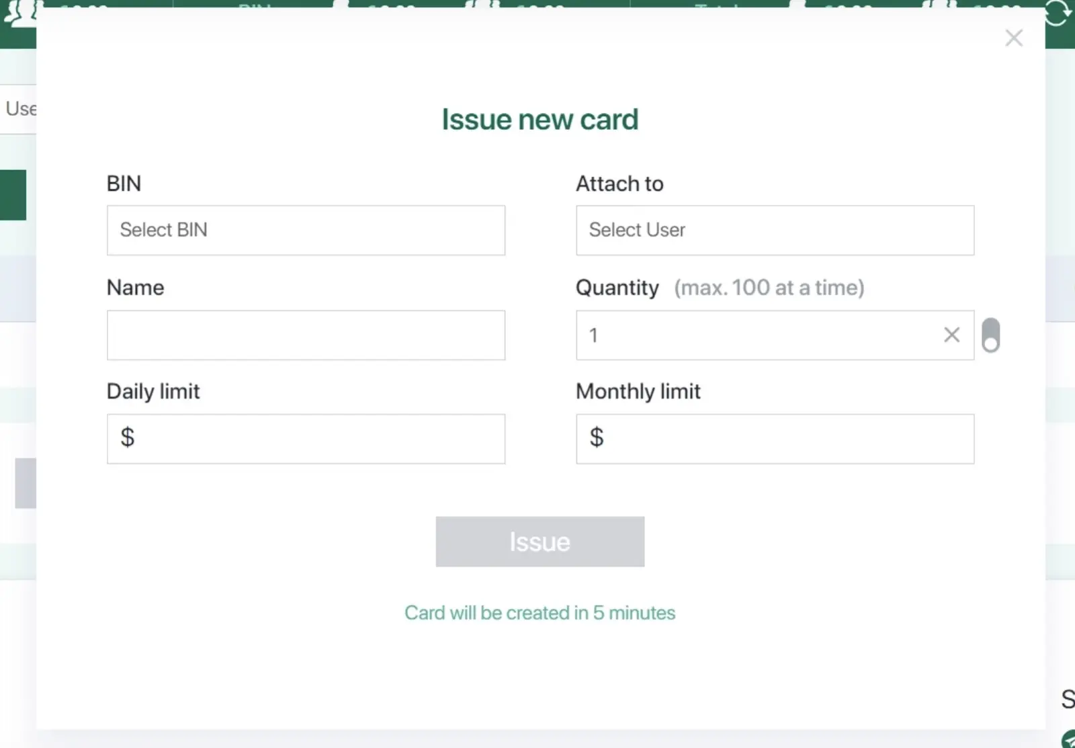Clear the Quantity value using the X icon

pyautogui.click(x=950, y=335)
